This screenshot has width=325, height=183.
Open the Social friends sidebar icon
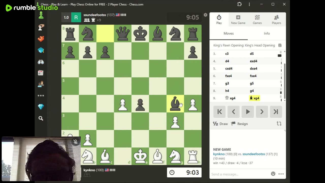pos(41,84)
